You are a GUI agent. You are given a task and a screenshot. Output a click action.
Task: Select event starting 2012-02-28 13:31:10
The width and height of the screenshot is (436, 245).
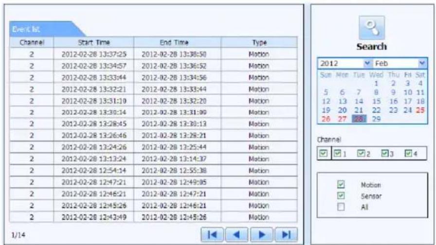coord(153,101)
